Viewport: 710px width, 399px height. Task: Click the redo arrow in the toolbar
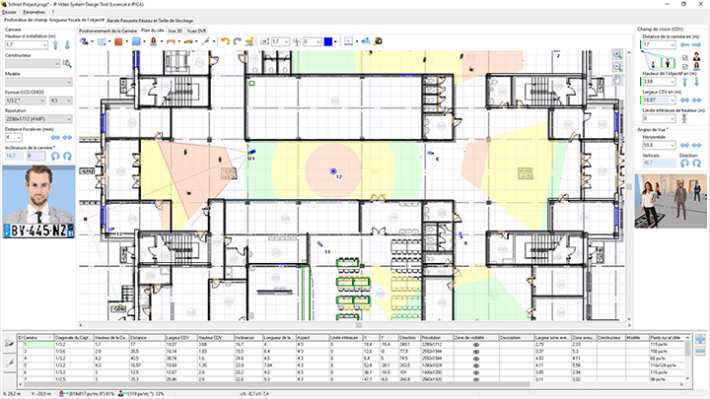pyautogui.click(x=239, y=41)
